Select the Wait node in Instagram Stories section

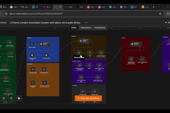[89, 66]
